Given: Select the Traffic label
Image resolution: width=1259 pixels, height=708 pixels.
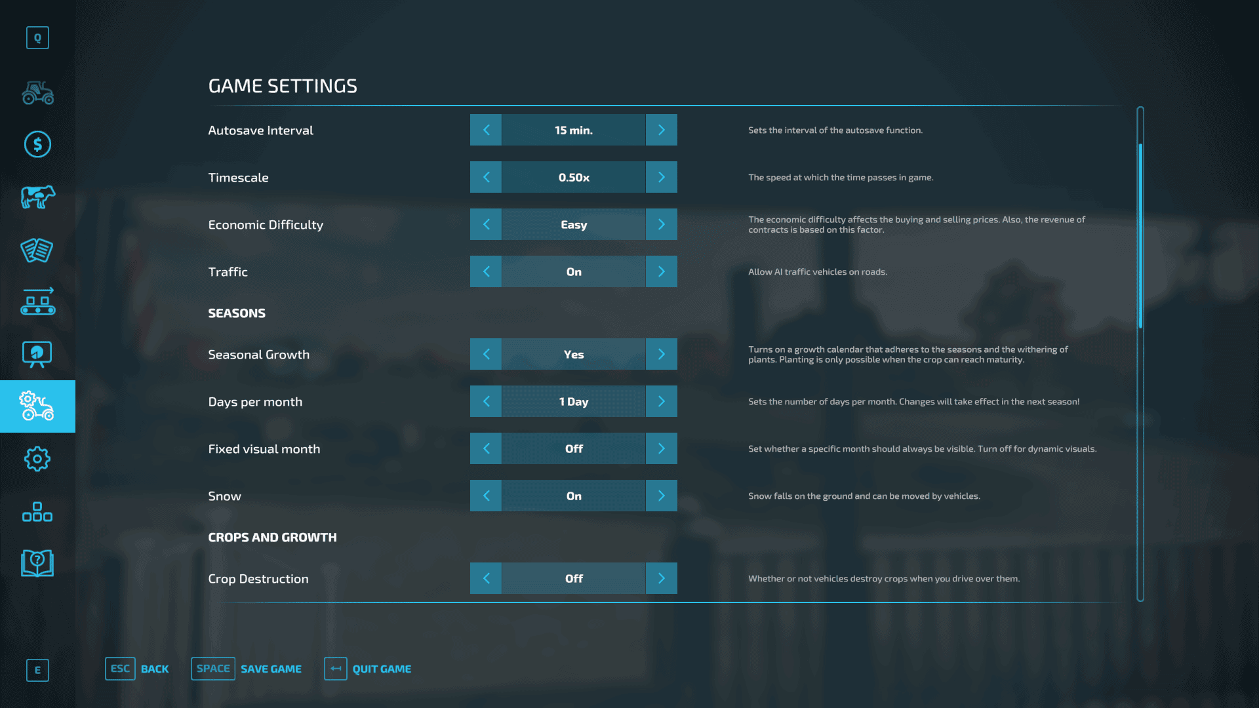Looking at the screenshot, I should [x=228, y=272].
